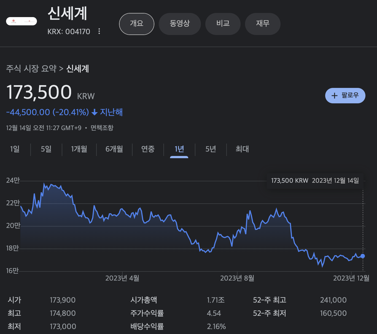Click the 2023년 8월 axis label

237,278
